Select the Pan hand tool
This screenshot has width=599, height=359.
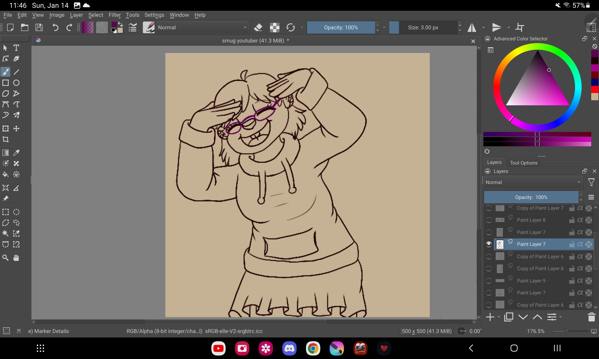click(16, 258)
